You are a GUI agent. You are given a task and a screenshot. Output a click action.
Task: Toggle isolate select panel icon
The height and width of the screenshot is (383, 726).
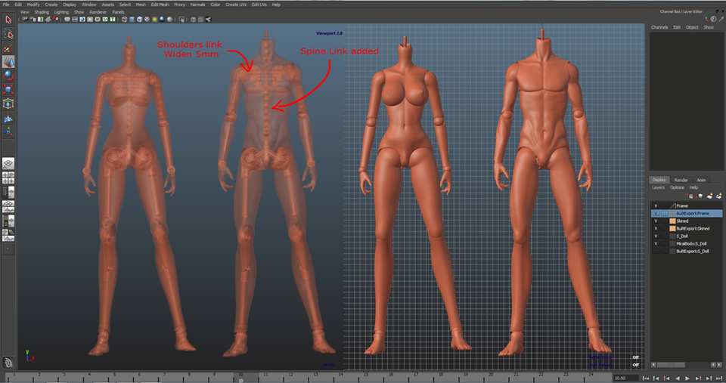pyautogui.click(x=181, y=20)
